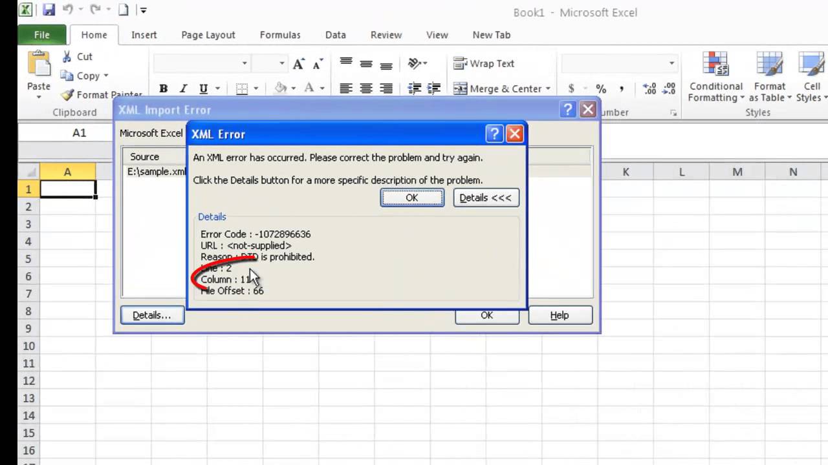This screenshot has height=465, width=828.
Task: Redo the last action
Action: tap(95, 10)
